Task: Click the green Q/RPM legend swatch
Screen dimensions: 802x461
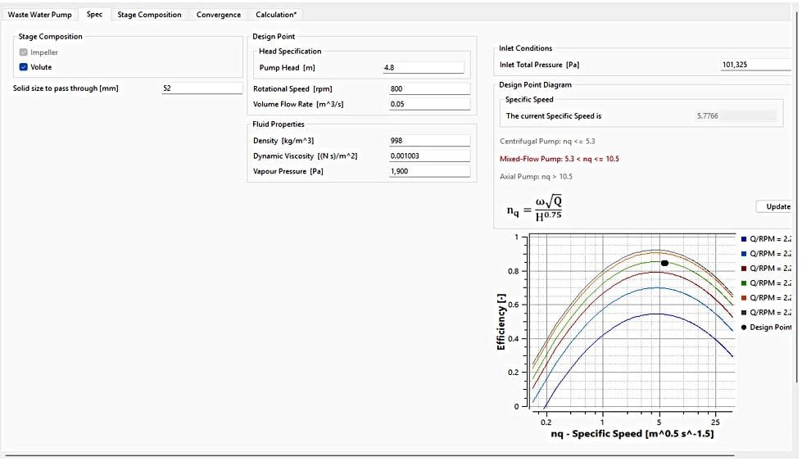Action: pyautogui.click(x=744, y=283)
